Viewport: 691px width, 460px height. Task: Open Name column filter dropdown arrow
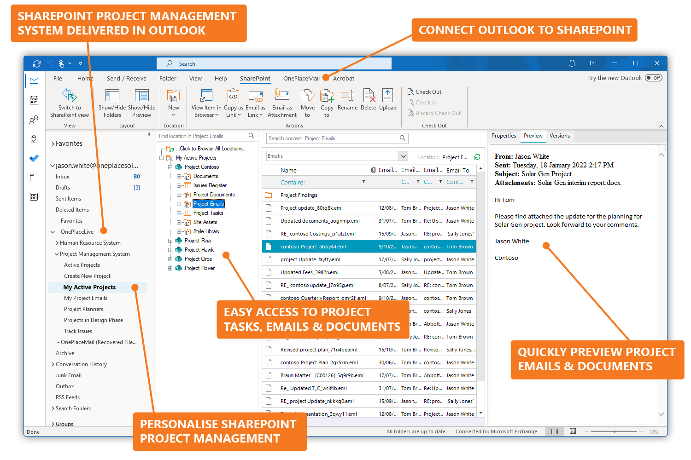pos(363,182)
